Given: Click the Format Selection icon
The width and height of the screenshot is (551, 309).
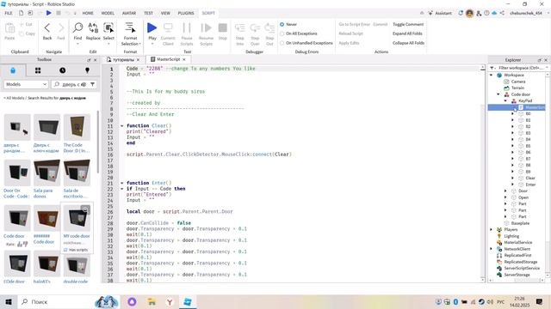Looking at the screenshot, I should coord(130,28).
